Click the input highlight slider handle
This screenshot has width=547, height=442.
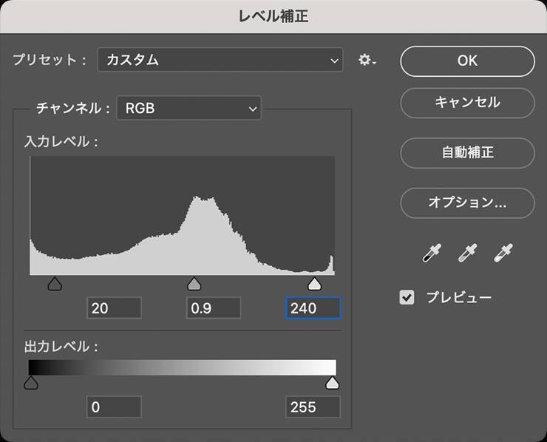tap(314, 285)
